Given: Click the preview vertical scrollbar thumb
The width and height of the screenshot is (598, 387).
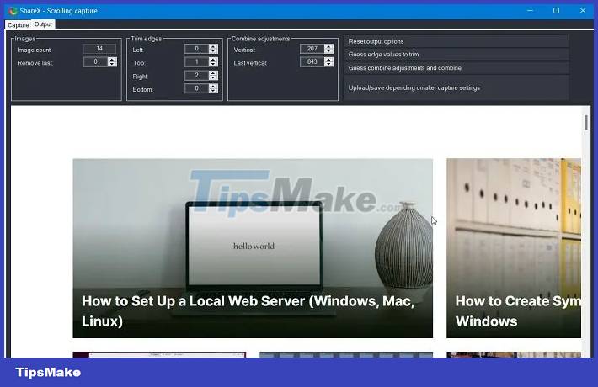Looking at the screenshot, I should 586,122.
